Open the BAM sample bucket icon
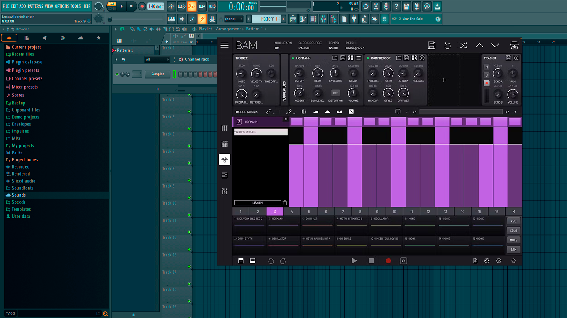The height and width of the screenshot is (318, 567). (x=514, y=45)
